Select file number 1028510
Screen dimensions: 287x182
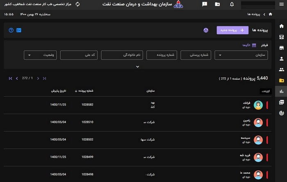pyautogui.click(x=87, y=122)
